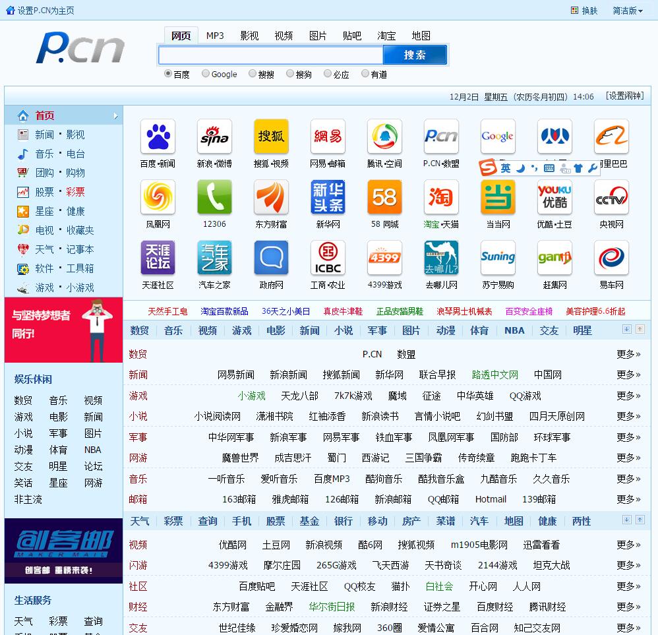This screenshot has height=635, width=658.
Task: Open the Alibaba icon tile
Action: point(611,136)
